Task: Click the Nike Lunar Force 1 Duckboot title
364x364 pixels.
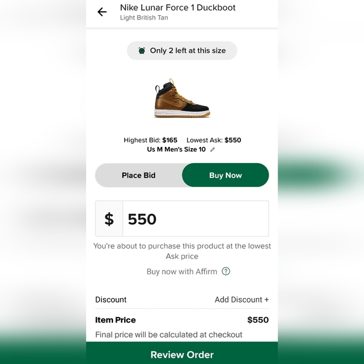Action: [x=178, y=8]
